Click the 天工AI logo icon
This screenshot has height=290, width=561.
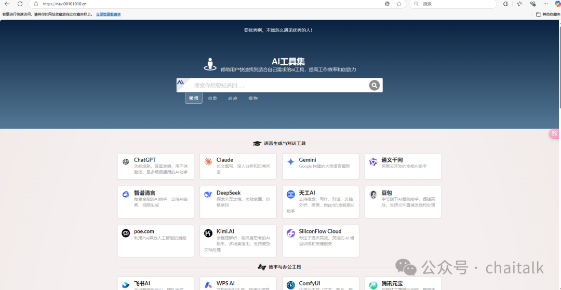(290, 195)
